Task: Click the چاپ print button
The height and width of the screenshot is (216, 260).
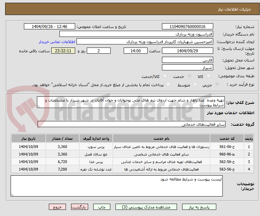Action: coord(102,207)
